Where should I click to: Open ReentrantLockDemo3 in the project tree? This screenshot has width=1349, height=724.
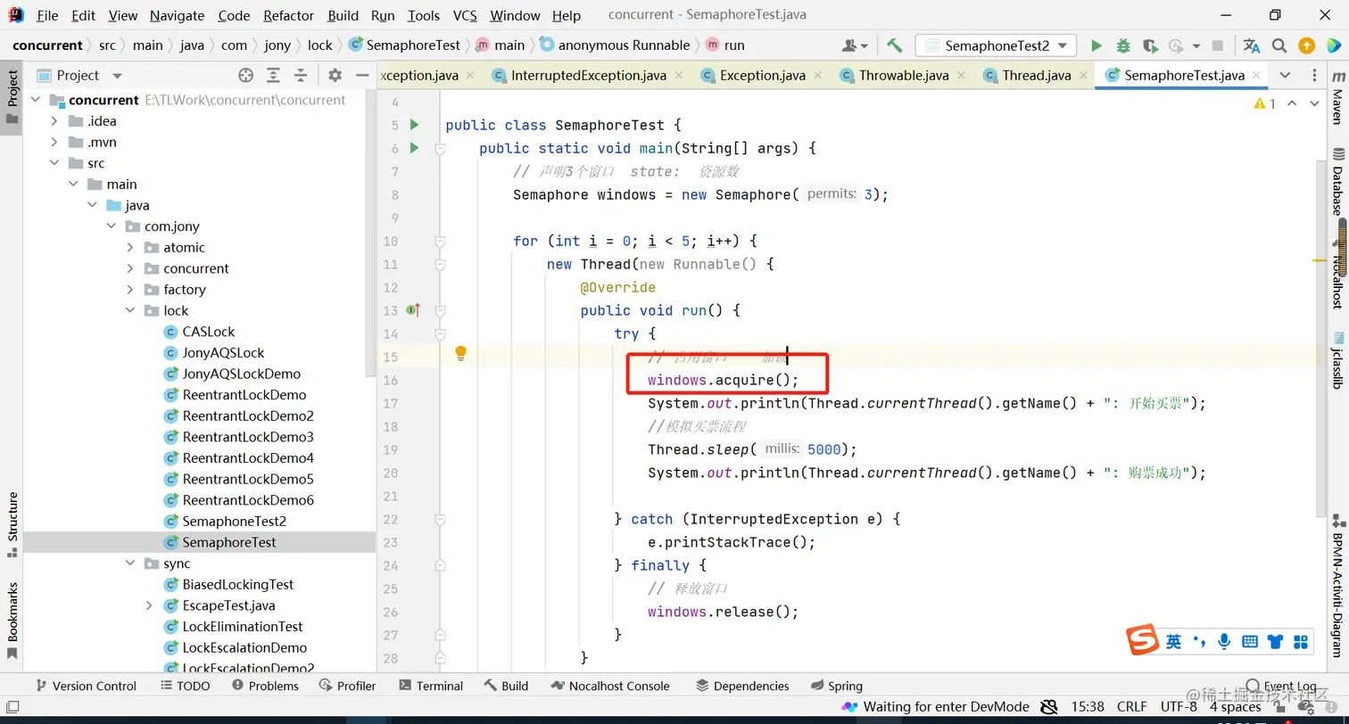pos(248,437)
